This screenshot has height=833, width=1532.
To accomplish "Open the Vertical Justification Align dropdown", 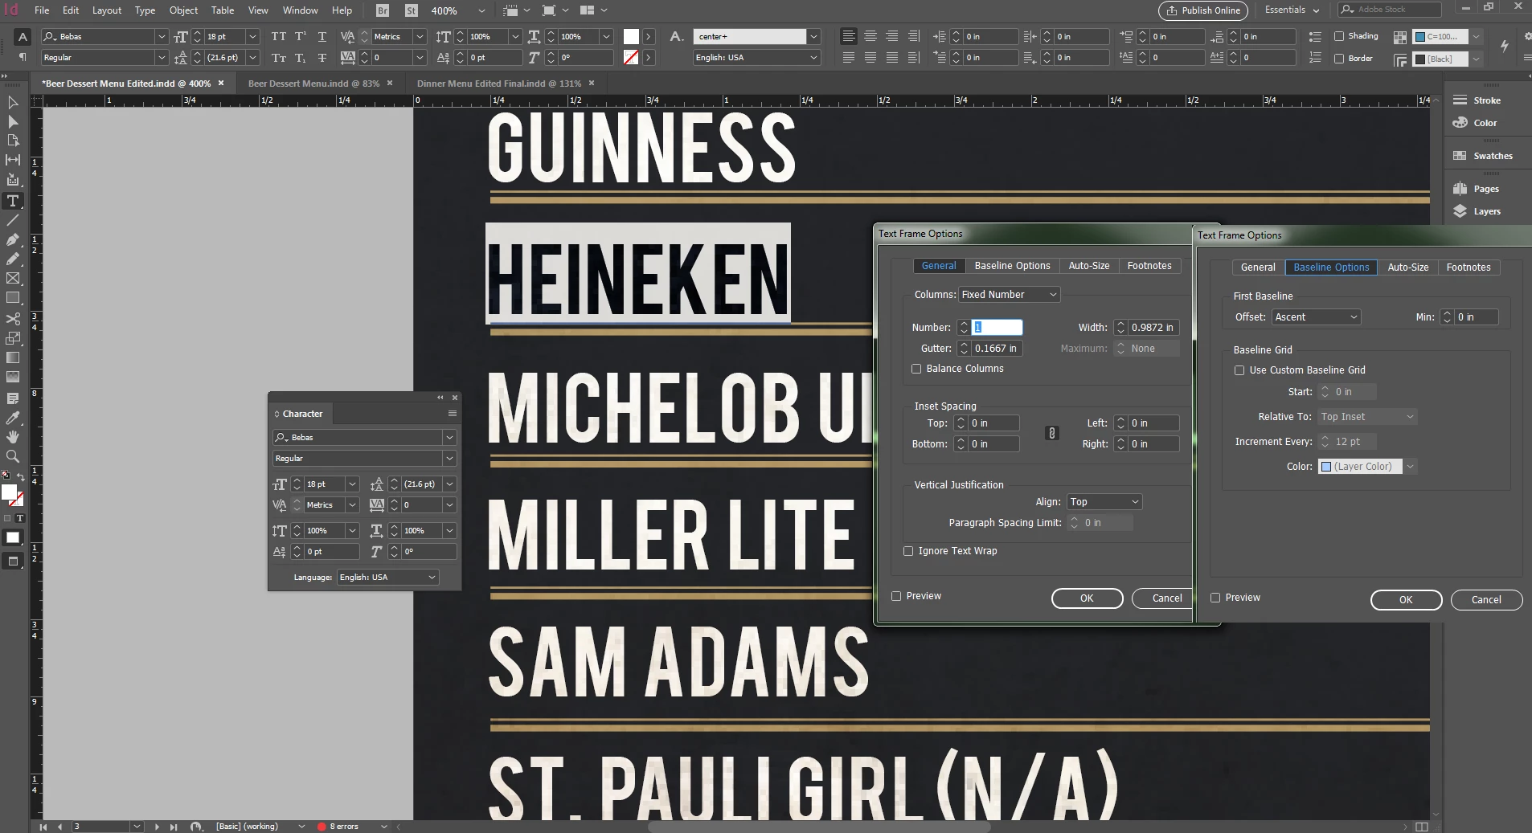I will coord(1104,502).
